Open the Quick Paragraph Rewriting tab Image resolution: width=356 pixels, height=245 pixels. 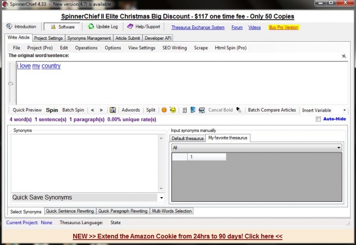(123, 211)
